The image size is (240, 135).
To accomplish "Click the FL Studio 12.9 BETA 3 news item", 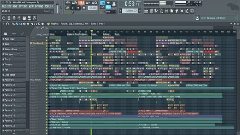I will [x=216, y=18].
